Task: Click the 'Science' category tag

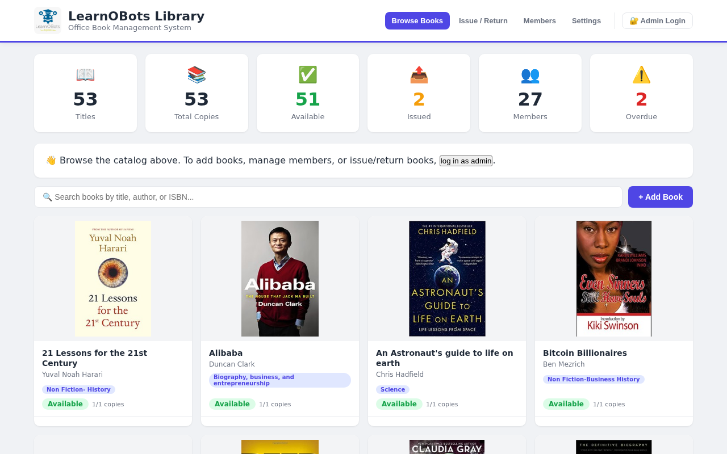Action: (x=392, y=389)
